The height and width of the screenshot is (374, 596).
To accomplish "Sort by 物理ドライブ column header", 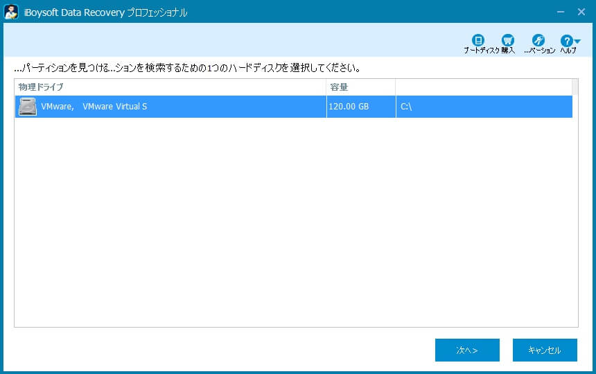I will coord(170,87).
